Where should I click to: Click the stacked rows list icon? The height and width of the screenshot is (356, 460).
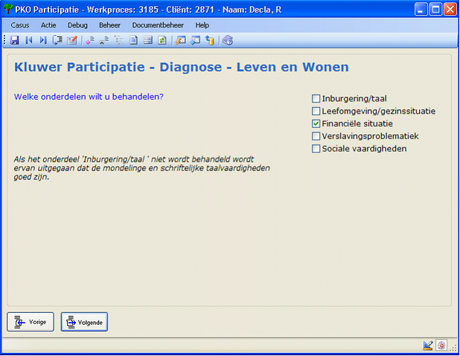point(148,40)
